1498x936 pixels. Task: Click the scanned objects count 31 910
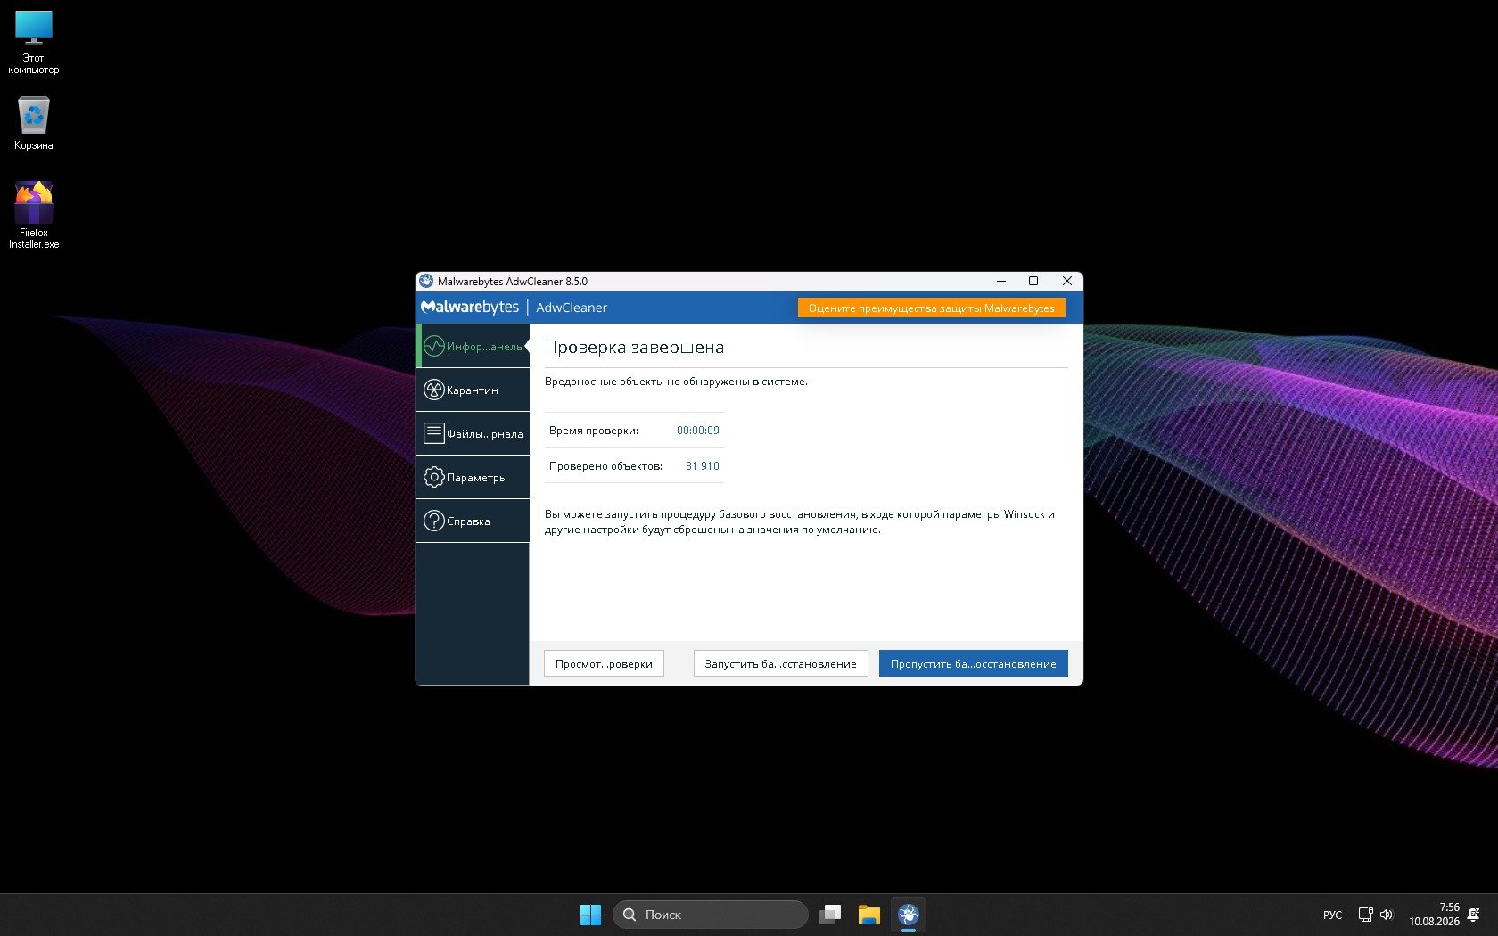coord(703,465)
